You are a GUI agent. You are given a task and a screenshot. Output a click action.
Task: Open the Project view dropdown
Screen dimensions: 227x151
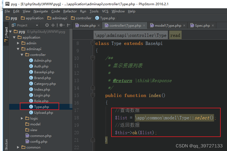coord(37,25)
